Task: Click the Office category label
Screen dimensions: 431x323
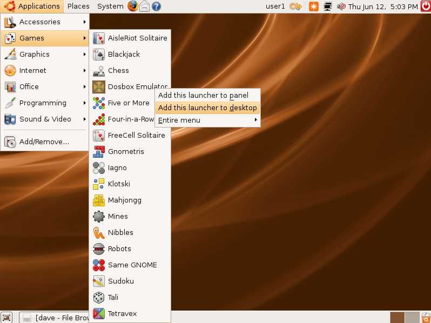Action: tap(29, 86)
